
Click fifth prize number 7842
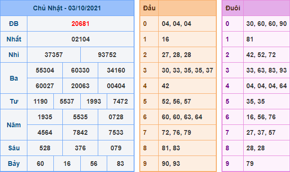80,132
